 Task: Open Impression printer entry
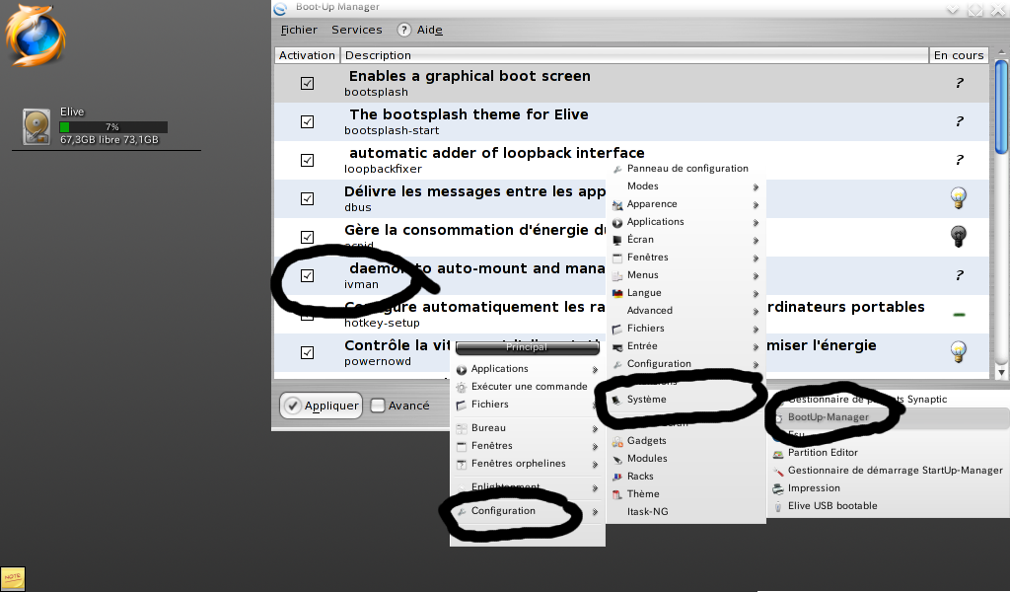[814, 488]
